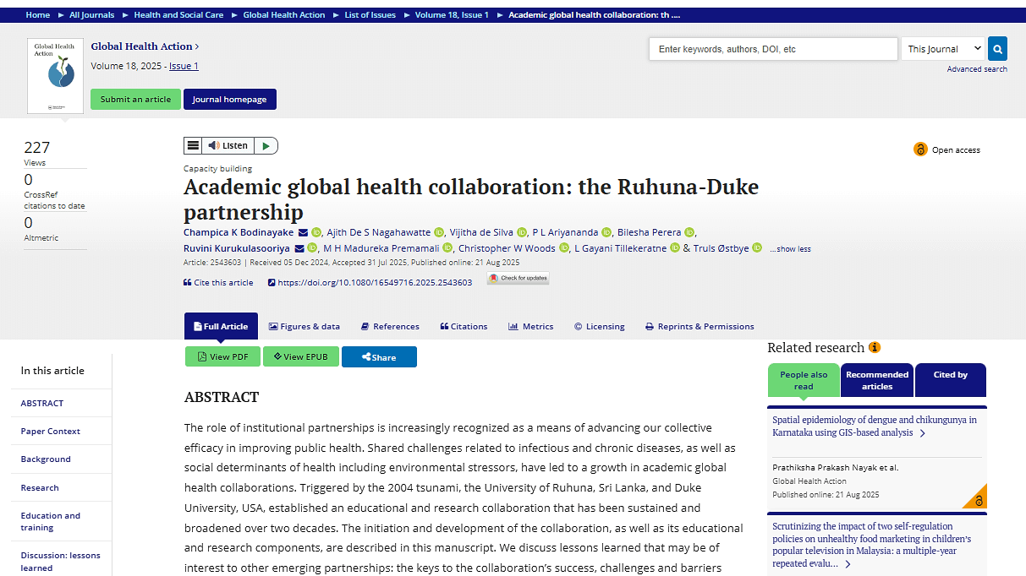This screenshot has height=576, width=1026.
Task: Click the search keywords input field
Action: point(772,48)
